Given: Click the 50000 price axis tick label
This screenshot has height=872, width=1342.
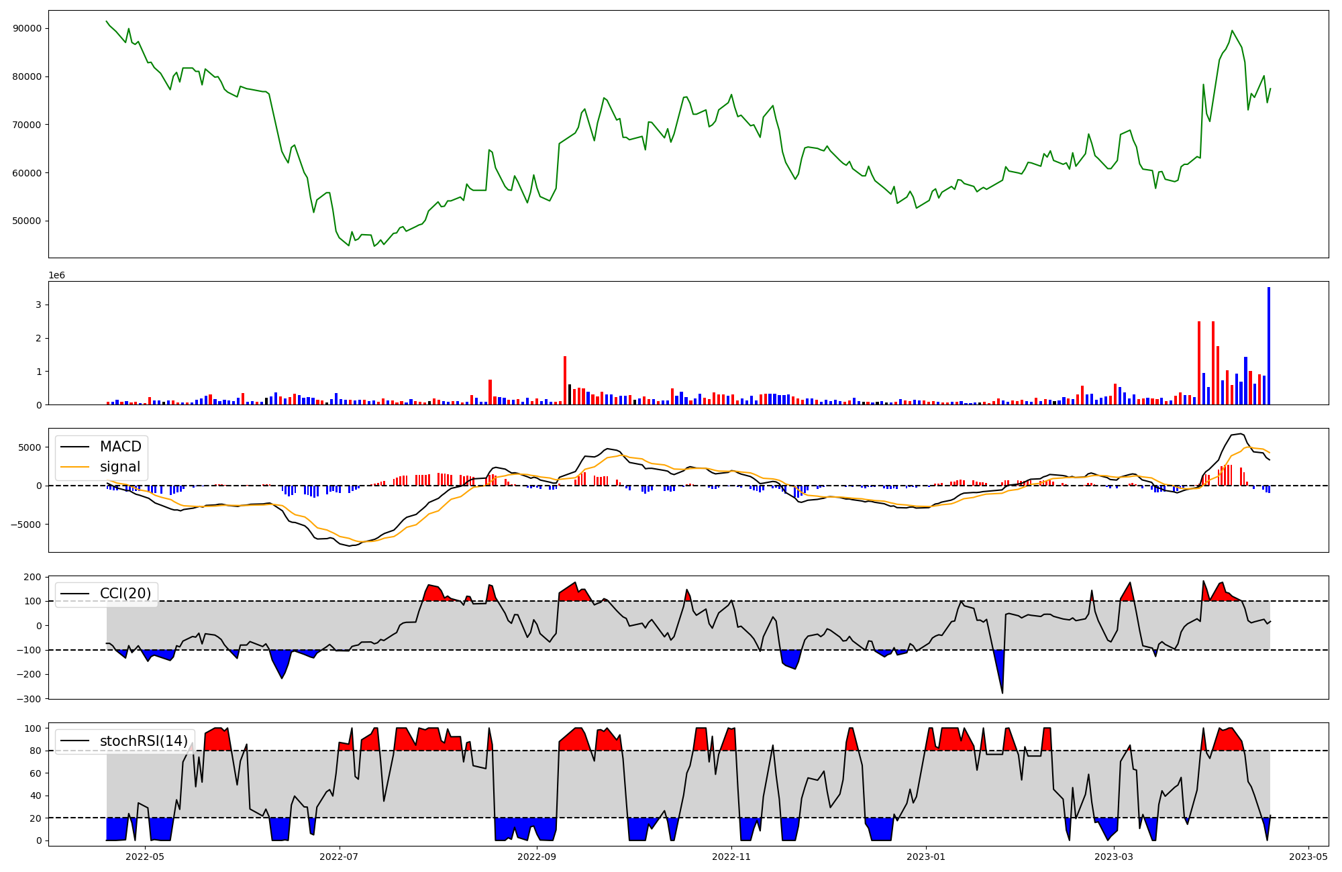Looking at the screenshot, I should pos(27,221).
